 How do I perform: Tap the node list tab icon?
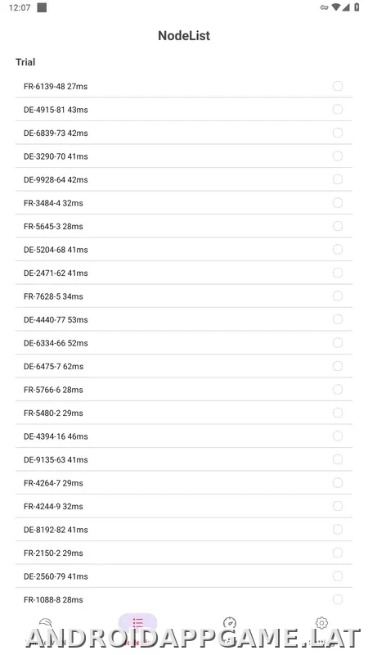point(137,623)
